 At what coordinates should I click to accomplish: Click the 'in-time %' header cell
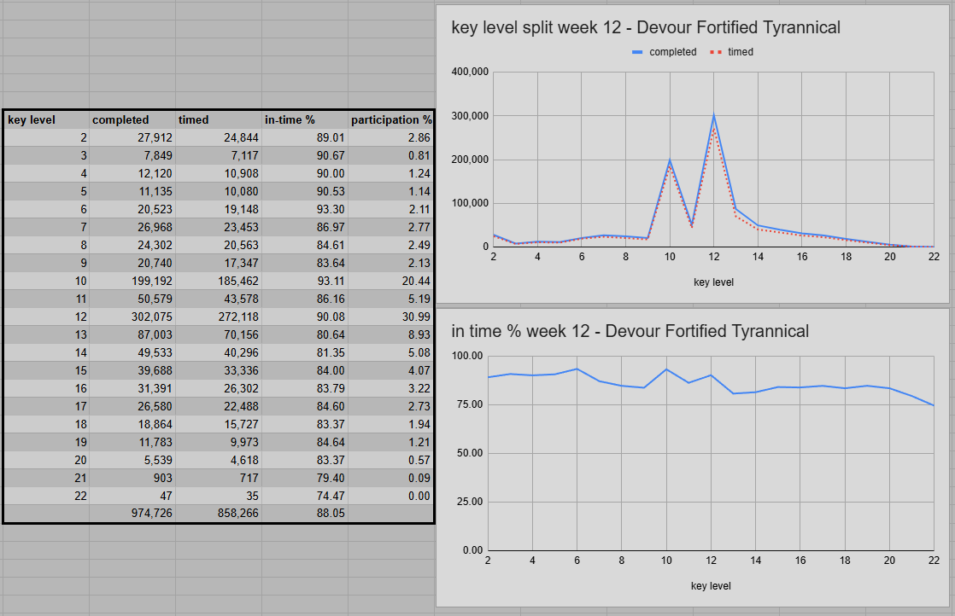[305, 119]
